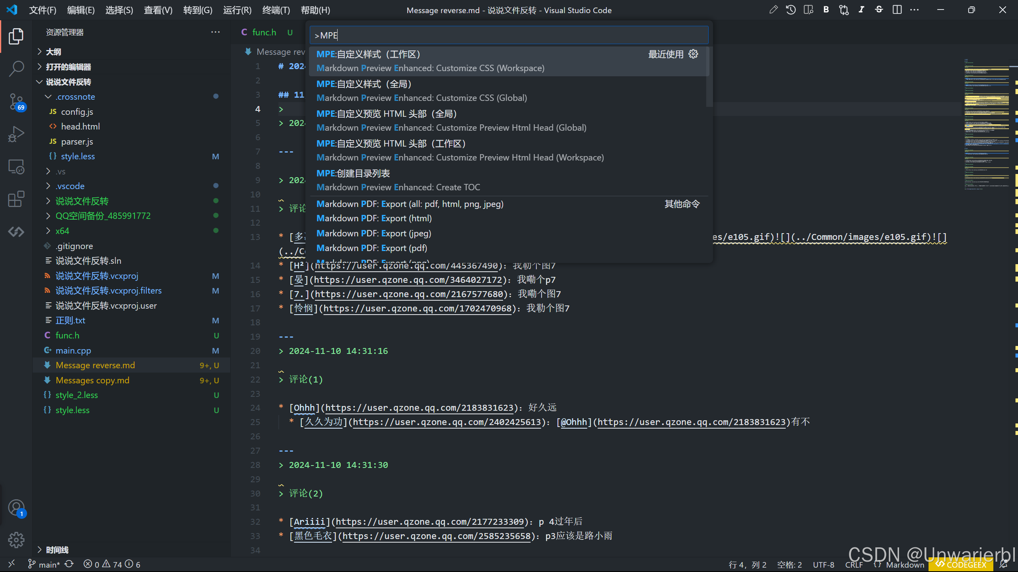Expand the 时间线 timeline section

57,550
